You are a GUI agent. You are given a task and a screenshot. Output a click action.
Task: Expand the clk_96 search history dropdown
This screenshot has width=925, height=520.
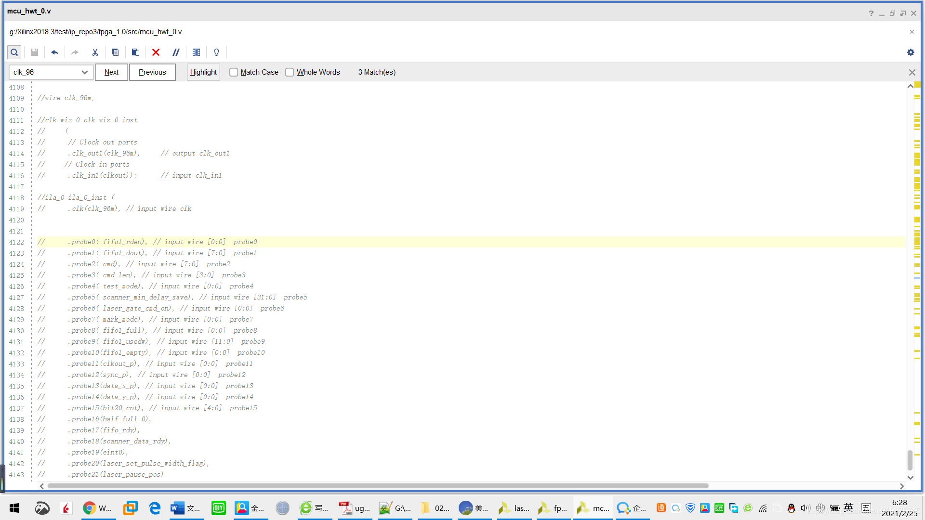85,72
